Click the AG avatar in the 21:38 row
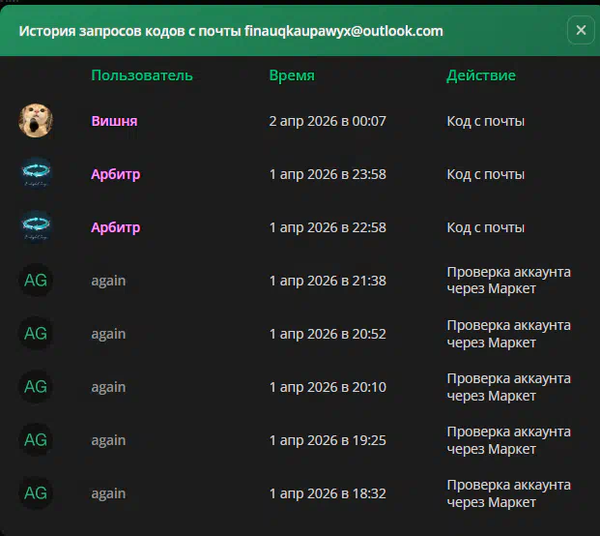The height and width of the screenshot is (536, 600). click(36, 281)
